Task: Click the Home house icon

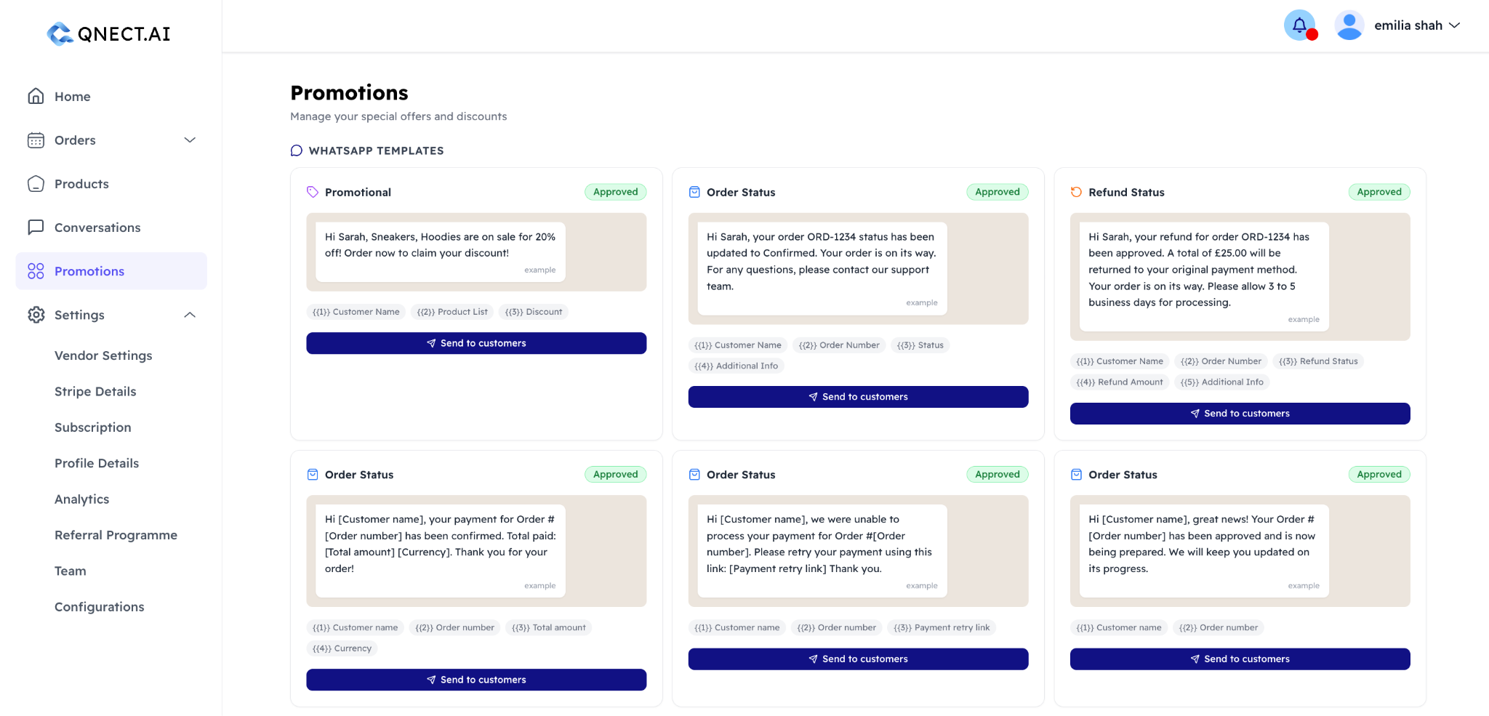Action: (36, 96)
